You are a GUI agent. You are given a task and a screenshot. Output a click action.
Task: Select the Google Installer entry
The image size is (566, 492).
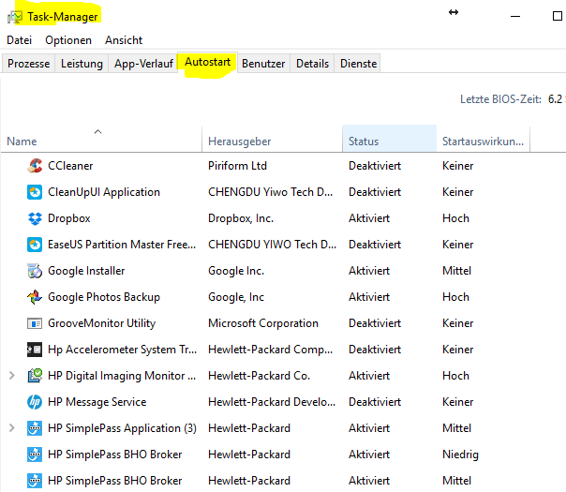(86, 271)
